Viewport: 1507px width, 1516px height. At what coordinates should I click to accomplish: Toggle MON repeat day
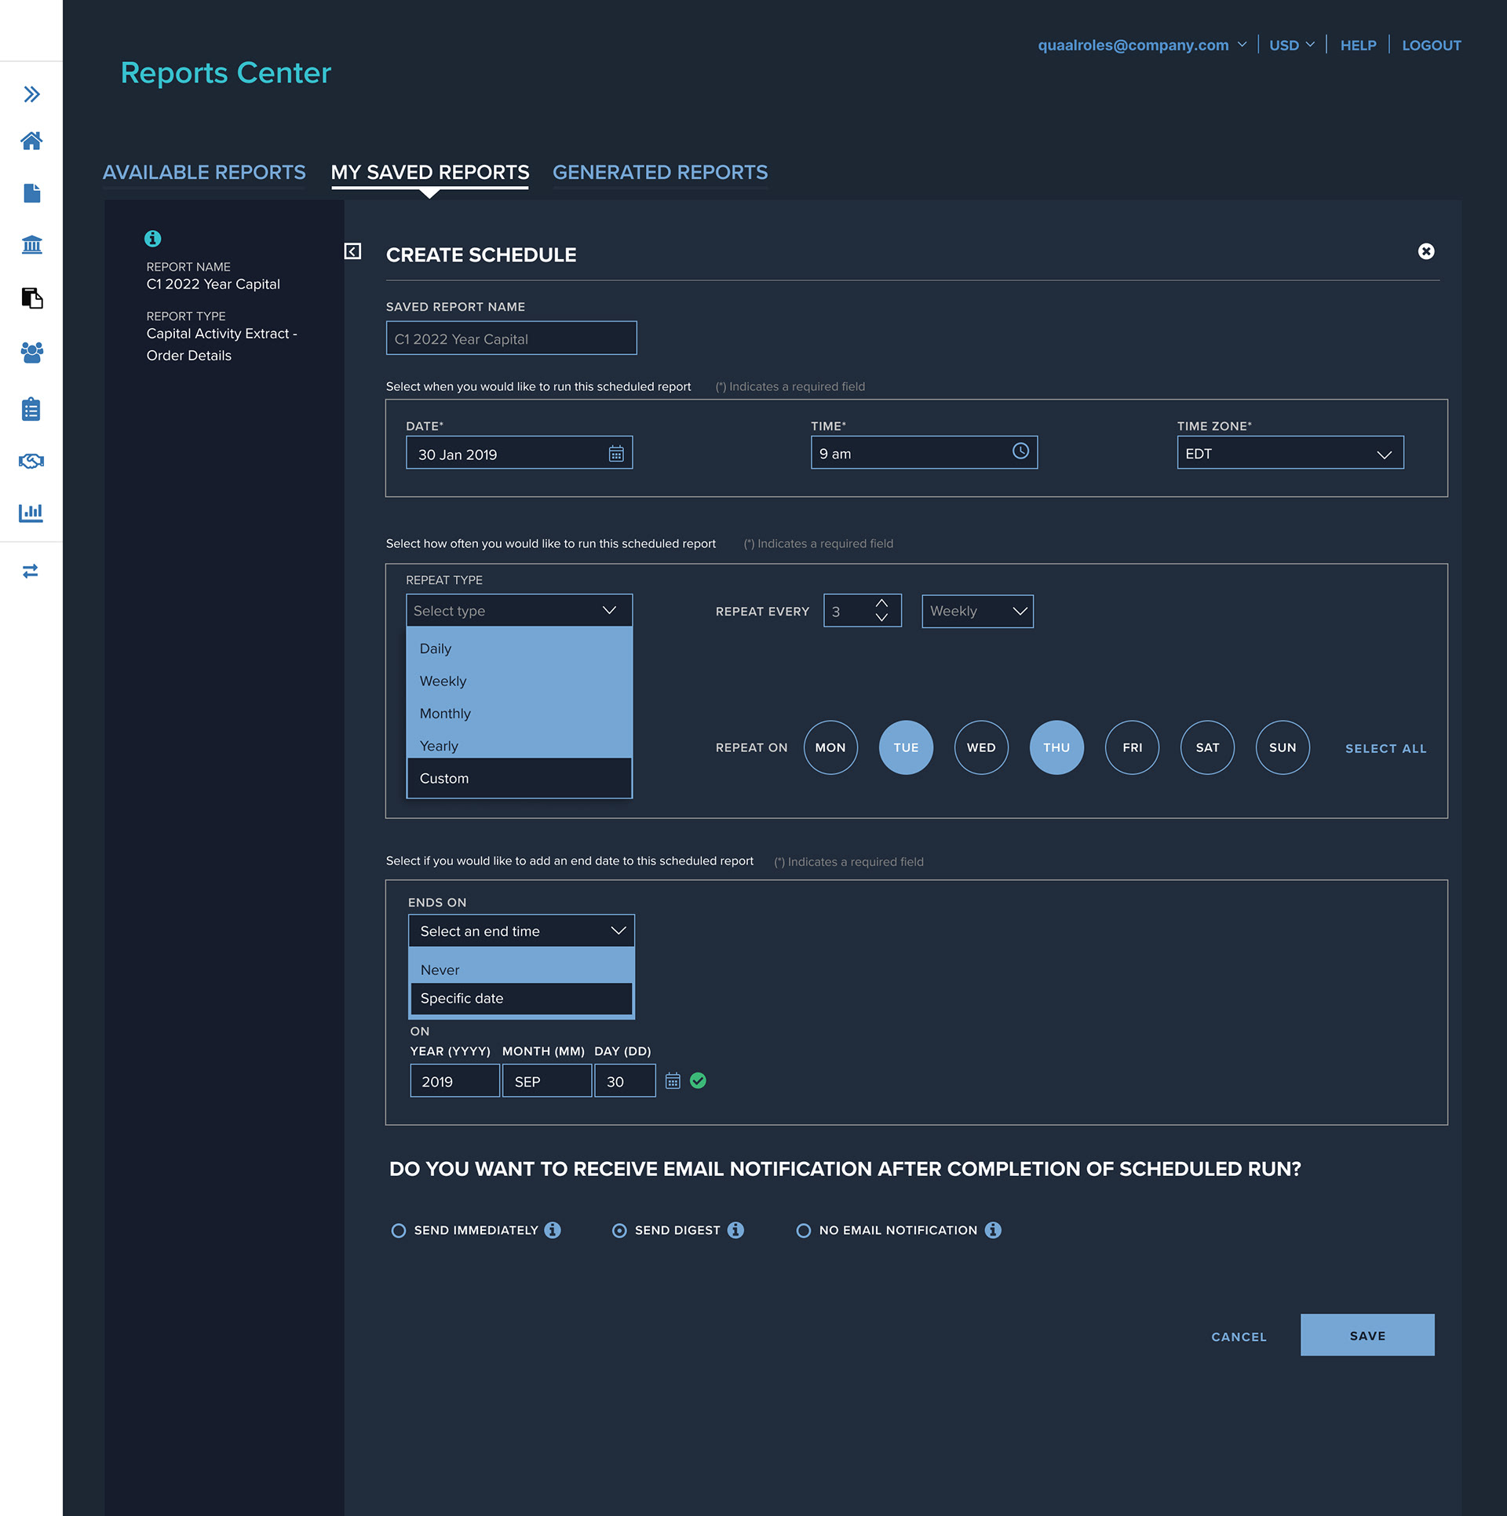coord(830,747)
